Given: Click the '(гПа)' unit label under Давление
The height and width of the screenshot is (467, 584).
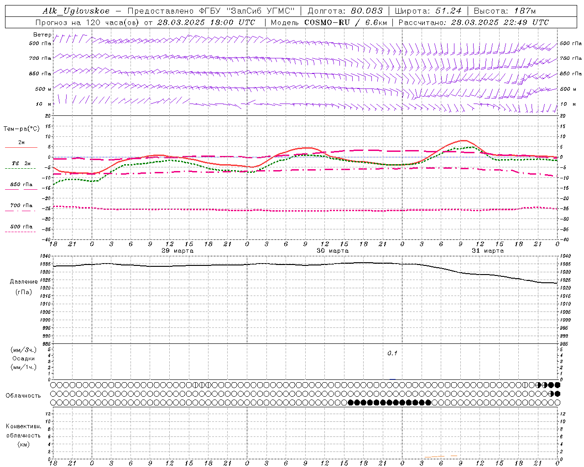Looking at the screenshot, I should (x=24, y=292).
